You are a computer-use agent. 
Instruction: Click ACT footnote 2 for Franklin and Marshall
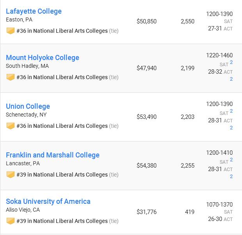point(231,177)
